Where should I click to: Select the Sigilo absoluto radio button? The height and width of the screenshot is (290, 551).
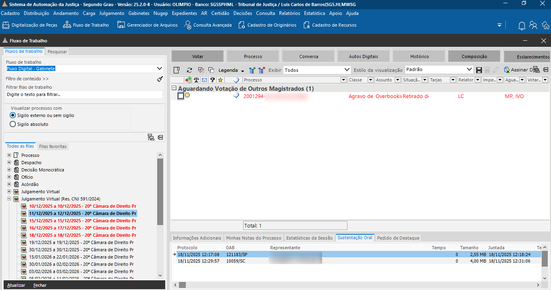tap(13, 124)
